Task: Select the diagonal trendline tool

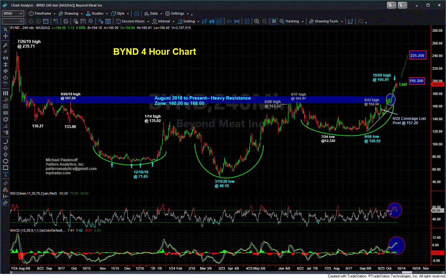Action: click(5, 183)
